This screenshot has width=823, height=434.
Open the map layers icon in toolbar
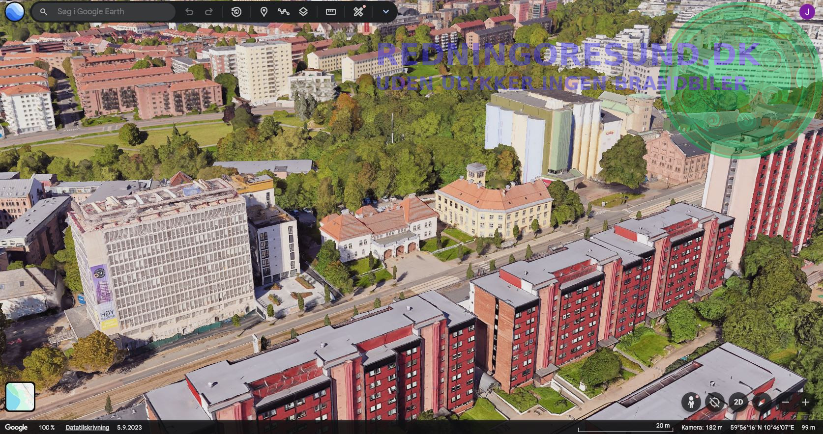coord(303,12)
